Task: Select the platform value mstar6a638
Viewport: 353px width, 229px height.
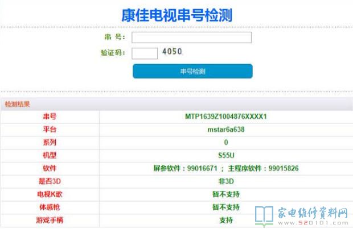Action: [x=226, y=130]
